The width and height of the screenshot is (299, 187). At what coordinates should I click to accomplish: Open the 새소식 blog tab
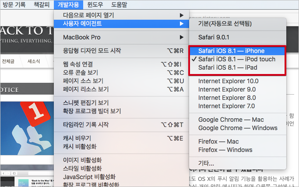coord(34,61)
